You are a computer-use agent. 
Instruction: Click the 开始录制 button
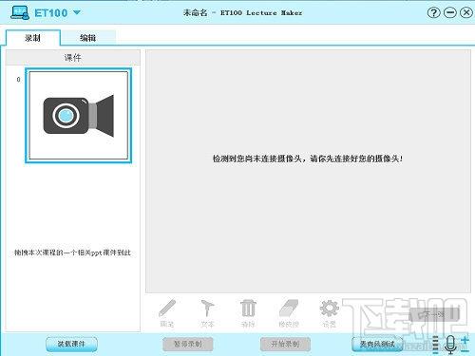(285, 344)
